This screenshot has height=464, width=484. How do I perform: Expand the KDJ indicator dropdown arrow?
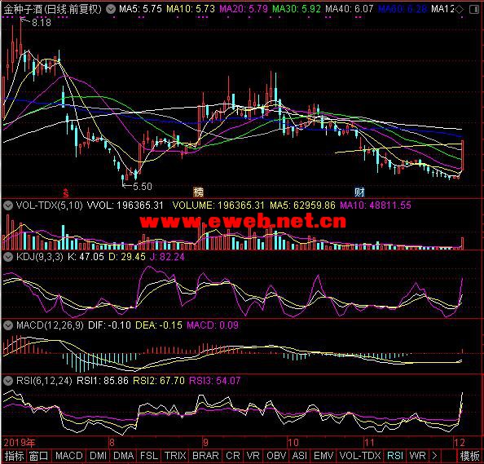click(x=8, y=257)
